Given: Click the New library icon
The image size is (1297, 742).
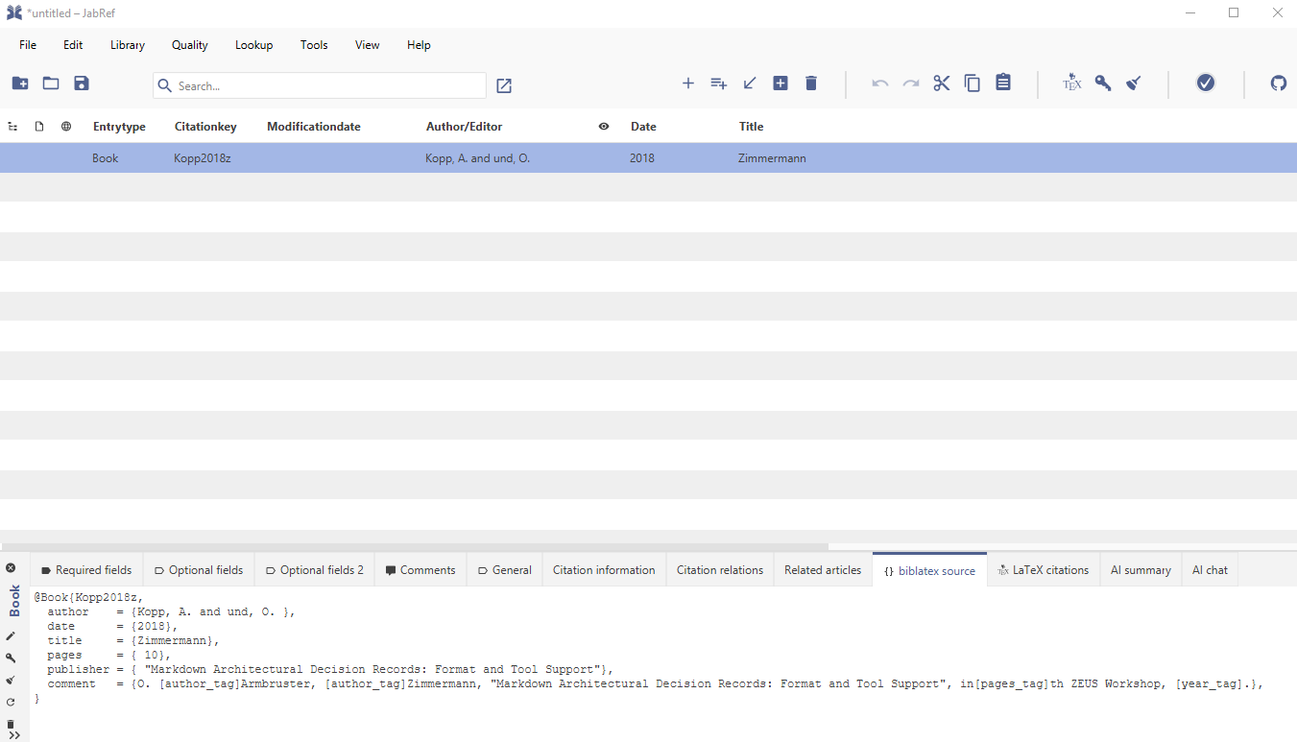Looking at the screenshot, I should tap(20, 84).
